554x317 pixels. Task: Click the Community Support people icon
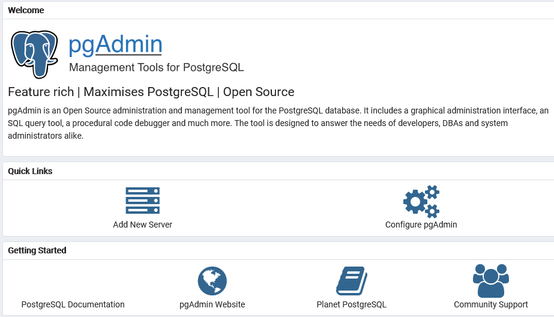pos(490,281)
